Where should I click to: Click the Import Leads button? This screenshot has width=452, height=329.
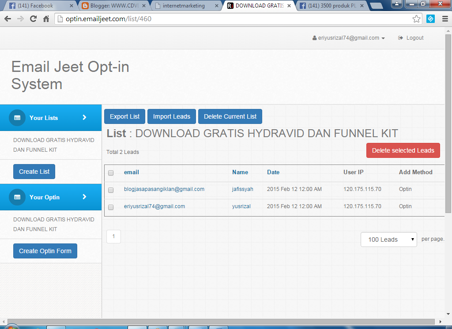pyautogui.click(x=172, y=116)
